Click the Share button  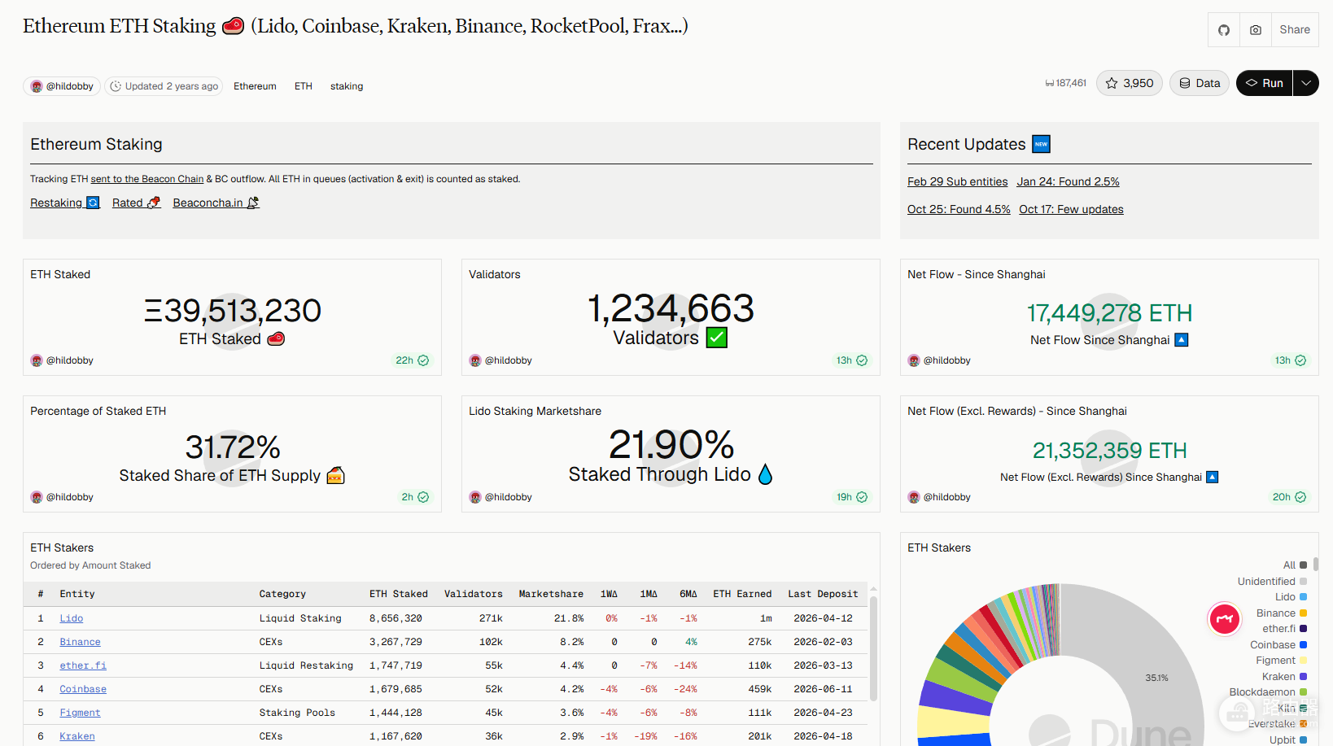click(1295, 30)
